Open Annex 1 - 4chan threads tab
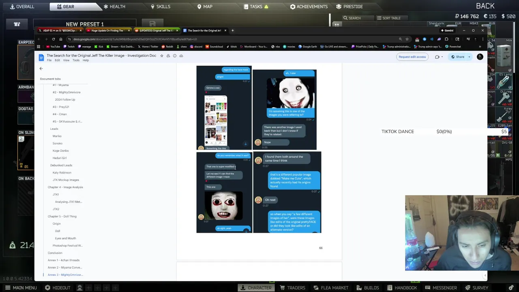The image size is (519, 292). tap(64, 260)
